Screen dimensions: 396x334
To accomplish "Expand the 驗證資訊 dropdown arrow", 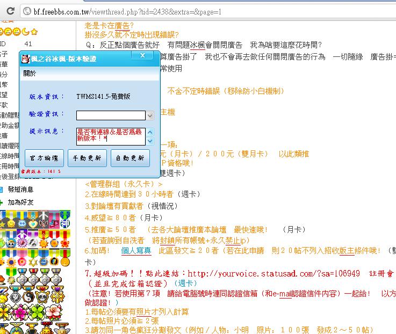I will 150,115.
